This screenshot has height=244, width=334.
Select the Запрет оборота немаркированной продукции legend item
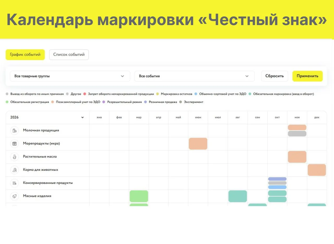click(x=119, y=94)
